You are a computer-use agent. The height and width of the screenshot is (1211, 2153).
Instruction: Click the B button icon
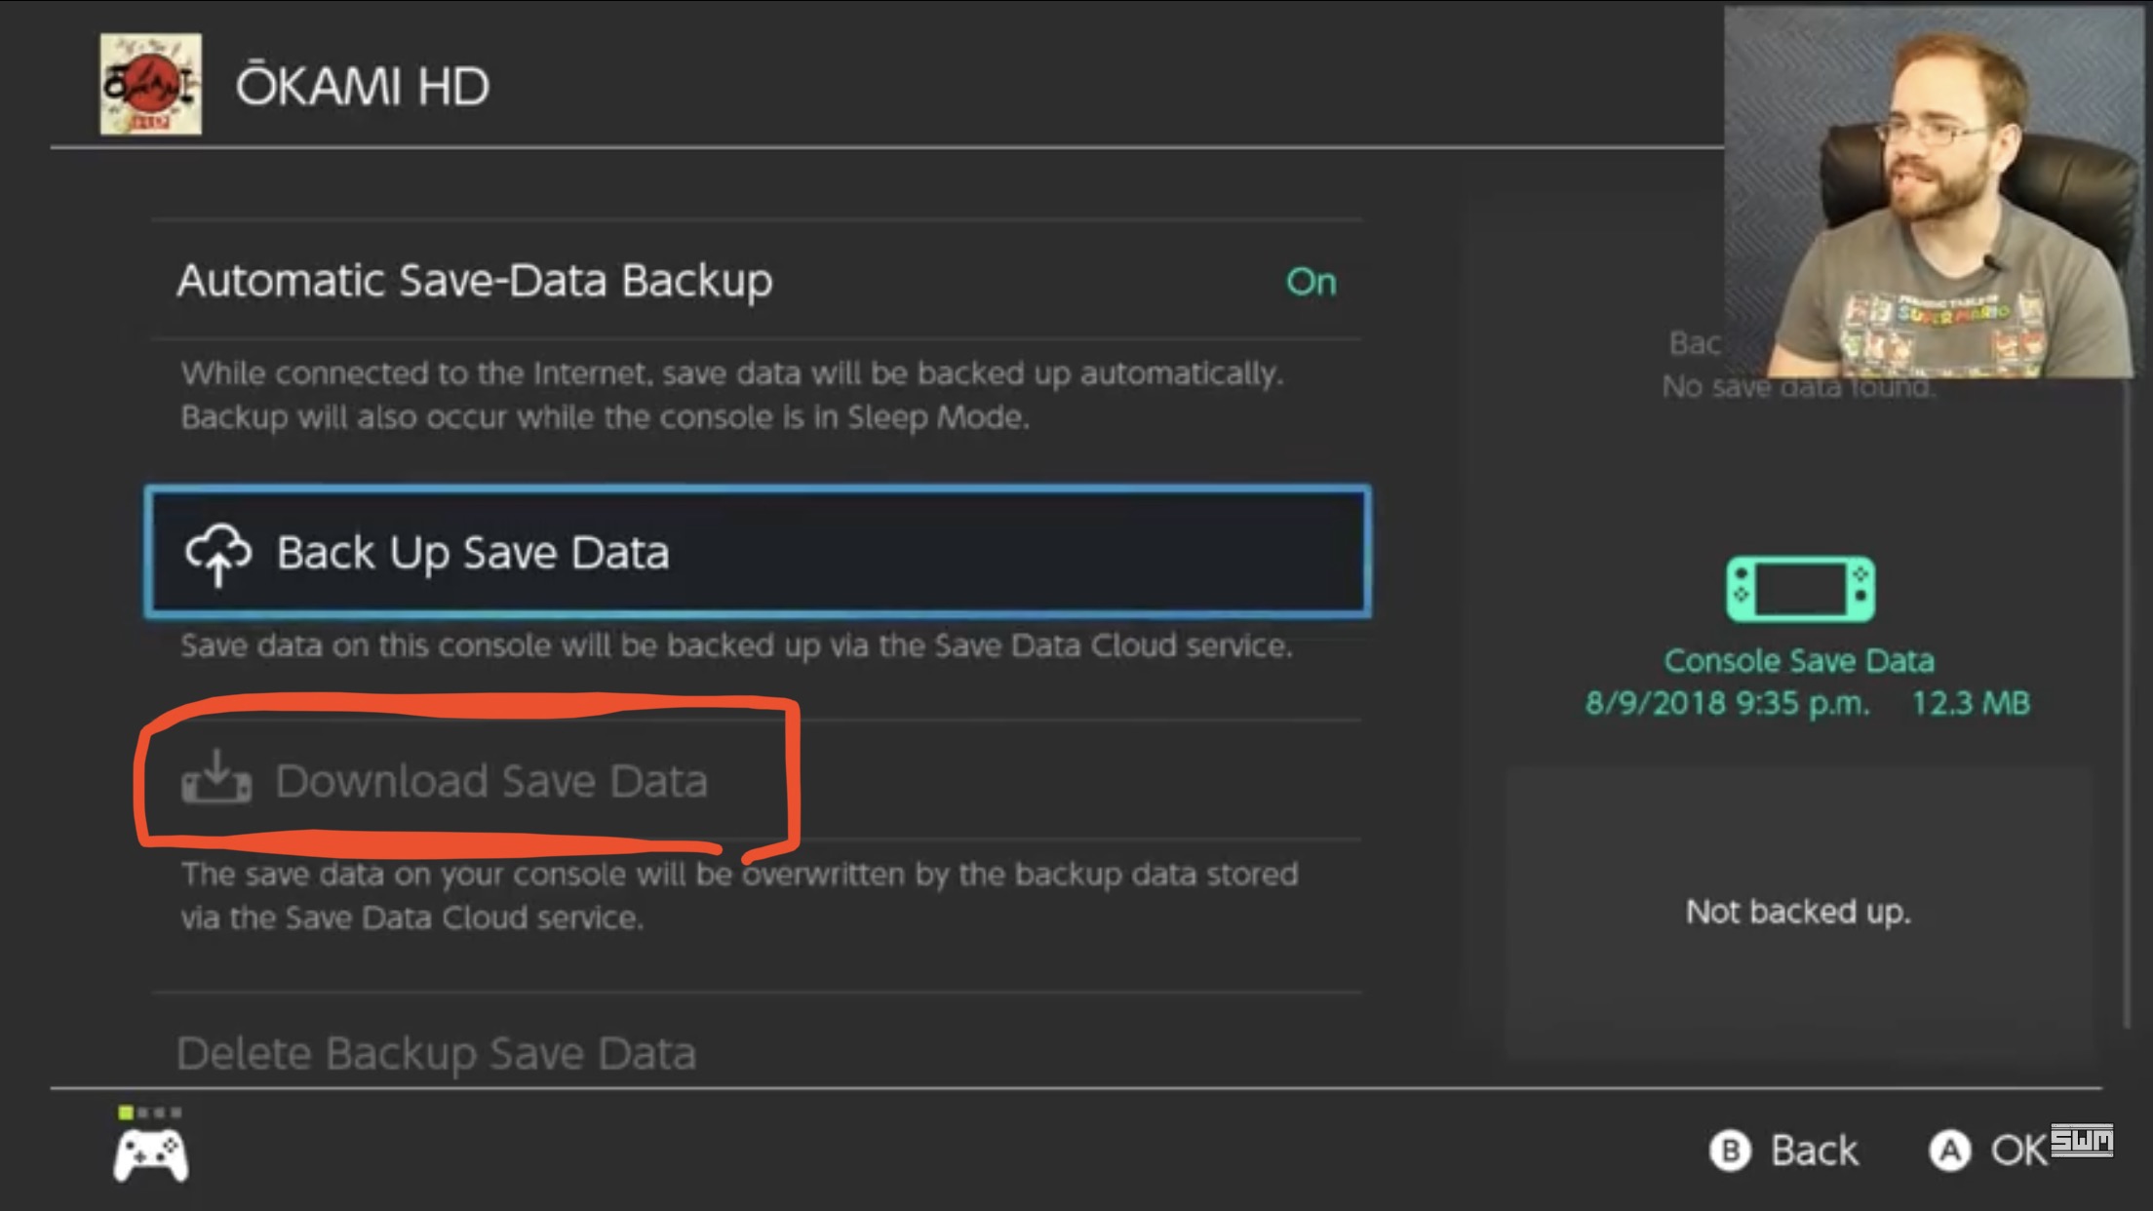pos(1730,1151)
